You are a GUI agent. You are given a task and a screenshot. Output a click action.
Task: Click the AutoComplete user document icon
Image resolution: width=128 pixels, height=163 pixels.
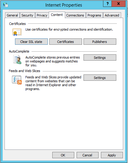coord(17,59)
